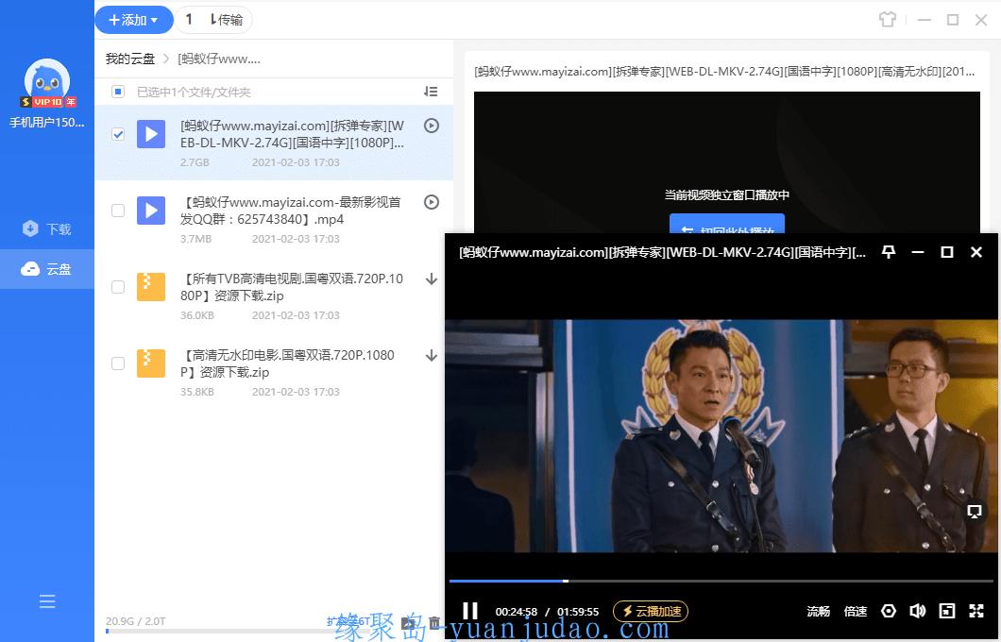Image resolution: width=1001 pixels, height=642 pixels.
Task: Go to 我的云盘 breadcrumb
Action: click(x=130, y=59)
